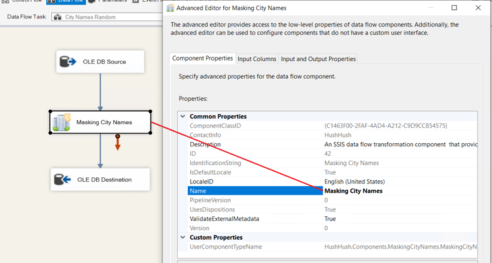Open the Input and Output Properties tab
The width and height of the screenshot is (492, 263).
(318, 59)
